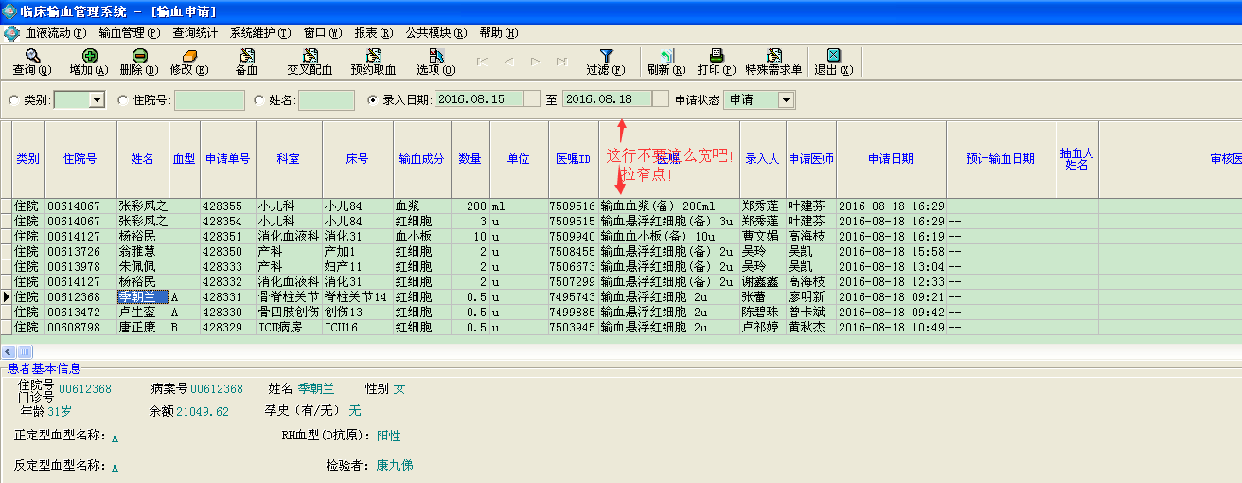1242x483 pixels.
Task: Click date cell 2016-08-18 09:21
Action: click(x=891, y=296)
